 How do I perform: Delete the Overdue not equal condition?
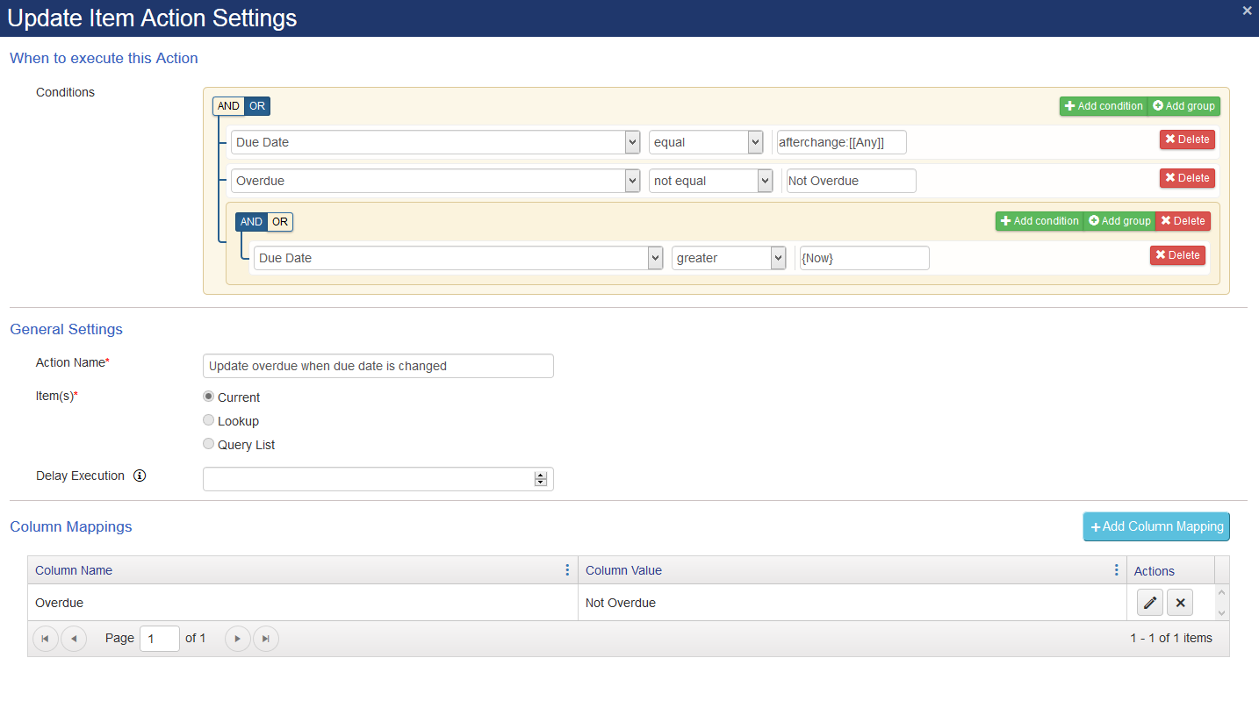(x=1187, y=178)
